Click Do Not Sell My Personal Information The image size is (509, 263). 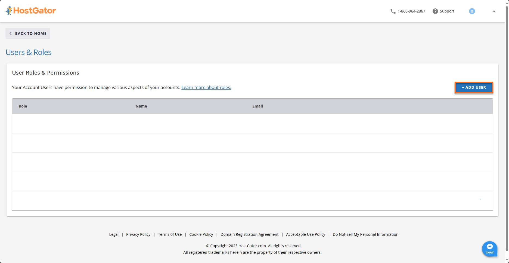click(365, 234)
